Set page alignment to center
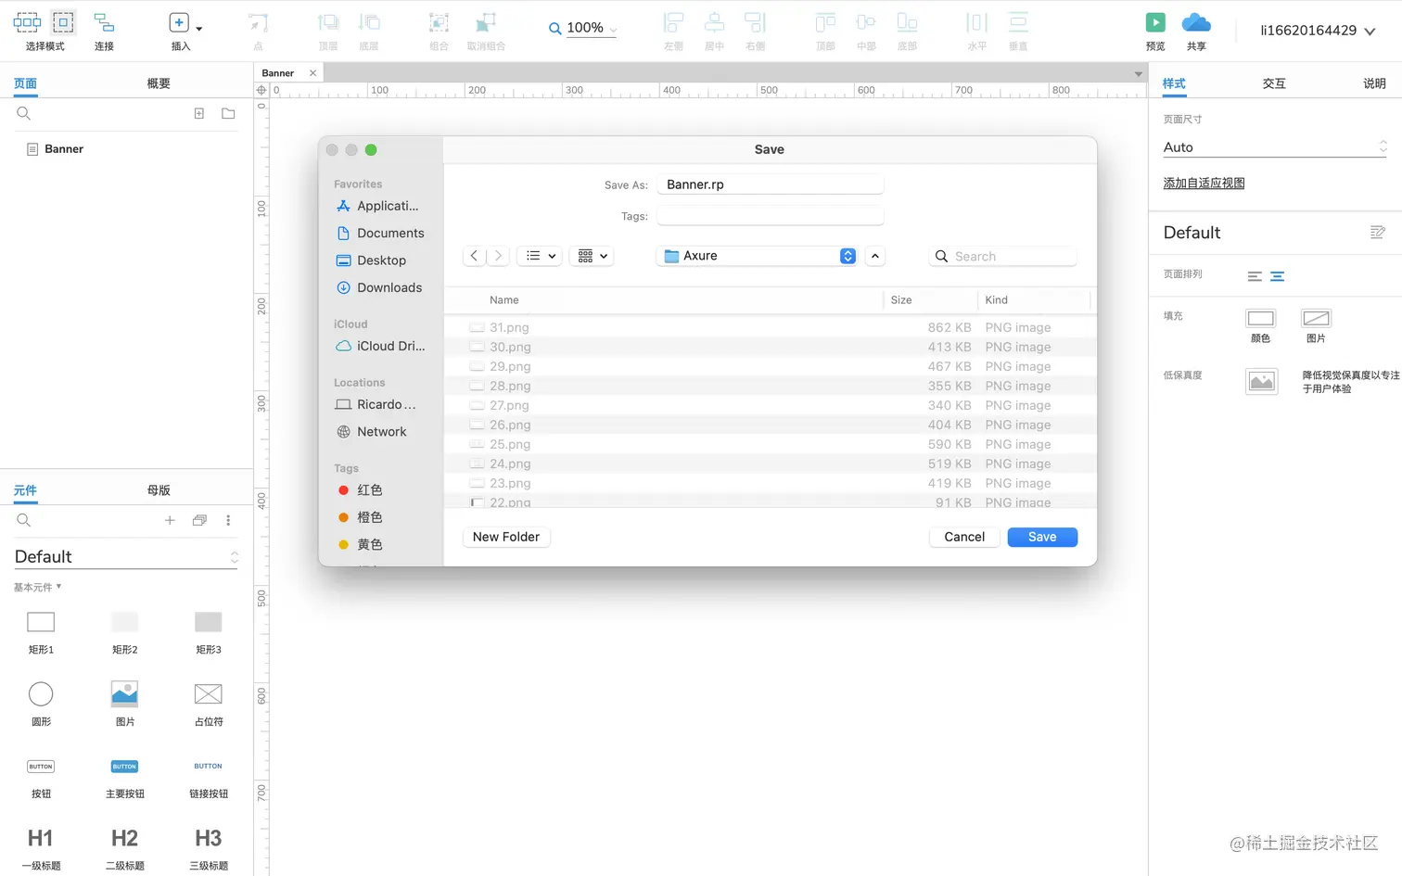This screenshot has height=876, width=1402. 1277,276
